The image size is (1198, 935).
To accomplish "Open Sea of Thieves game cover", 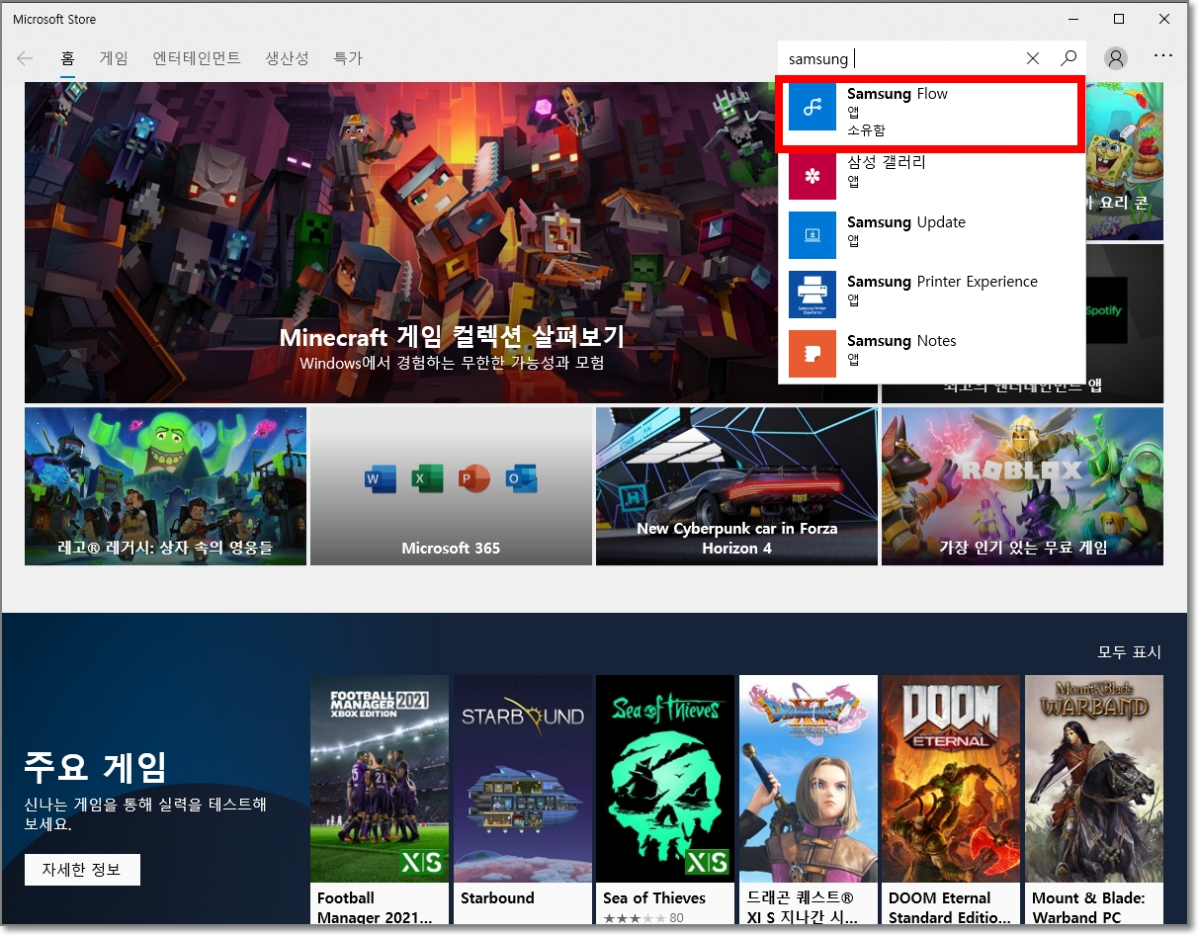I will [x=665, y=779].
